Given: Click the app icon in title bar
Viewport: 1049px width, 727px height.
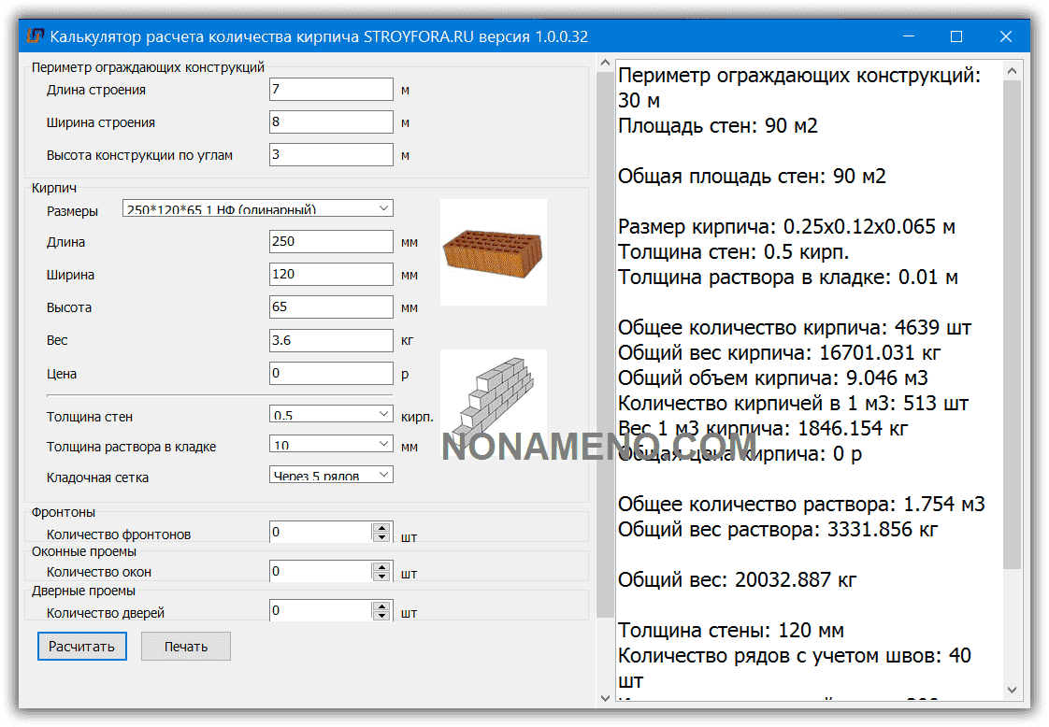Looking at the screenshot, I should point(36,36).
